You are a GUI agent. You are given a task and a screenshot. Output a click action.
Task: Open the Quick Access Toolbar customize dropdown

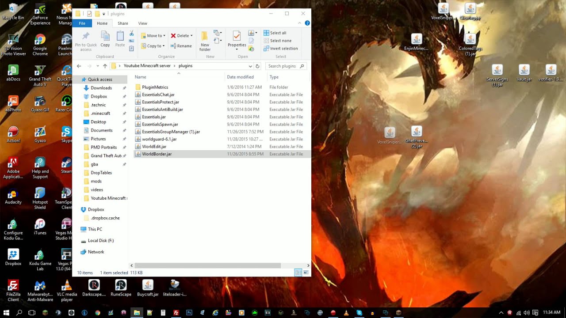[x=104, y=14]
